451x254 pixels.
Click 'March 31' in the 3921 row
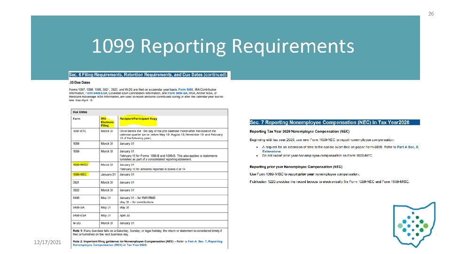[107, 183]
